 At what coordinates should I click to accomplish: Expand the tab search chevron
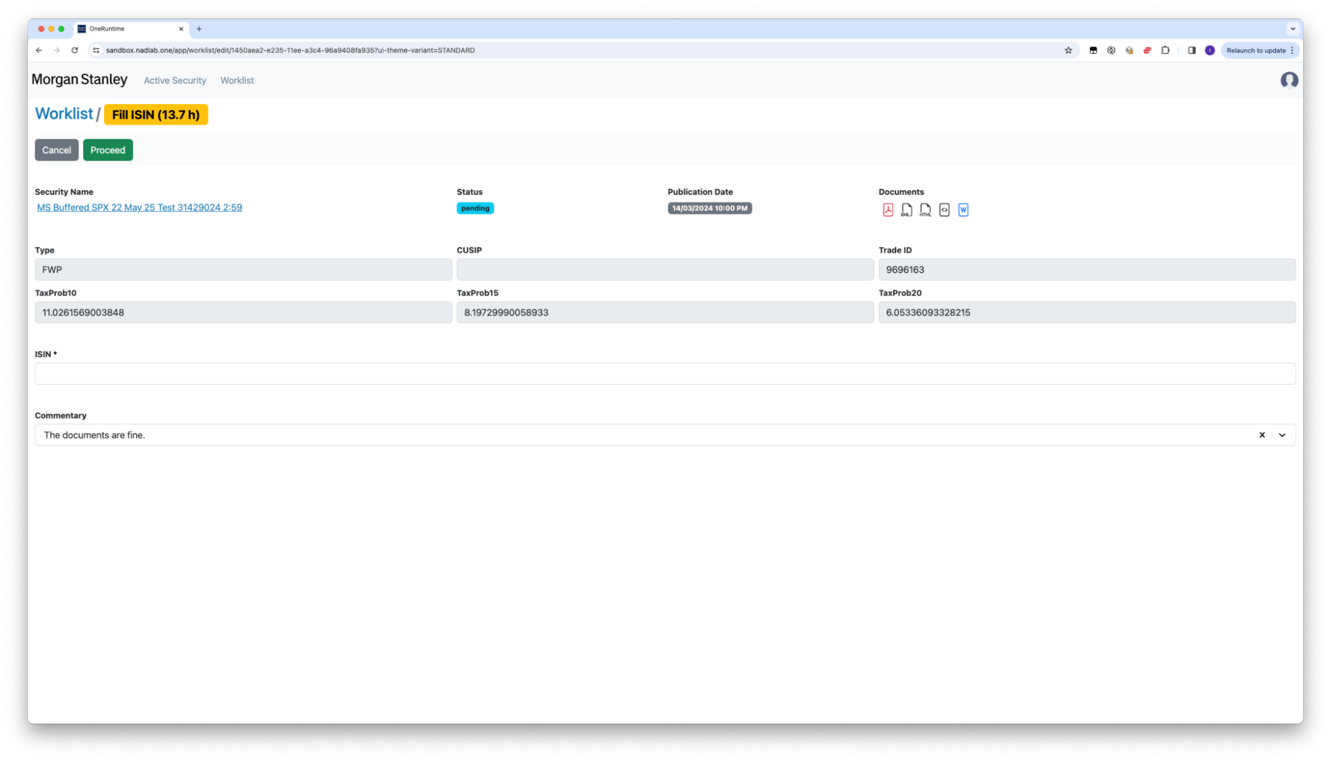pos(1292,29)
